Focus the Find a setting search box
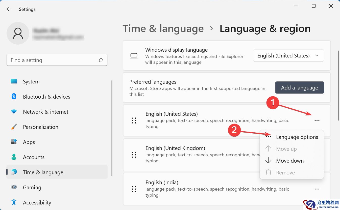Image resolution: width=340 pixels, height=210 pixels. click(x=57, y=60)
